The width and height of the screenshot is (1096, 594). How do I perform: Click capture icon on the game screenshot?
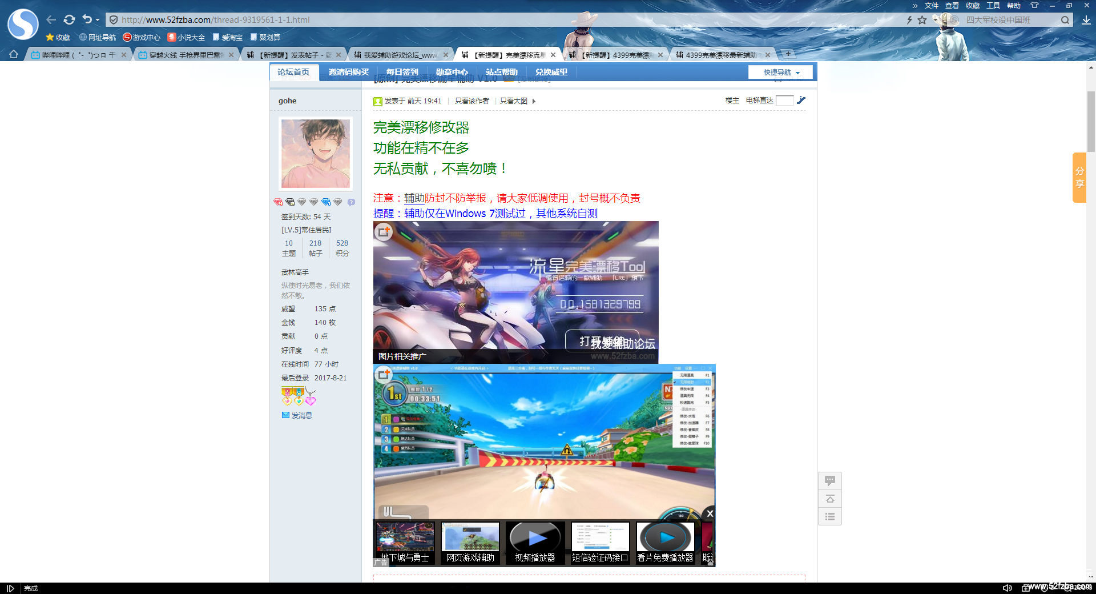coord(384,375)
